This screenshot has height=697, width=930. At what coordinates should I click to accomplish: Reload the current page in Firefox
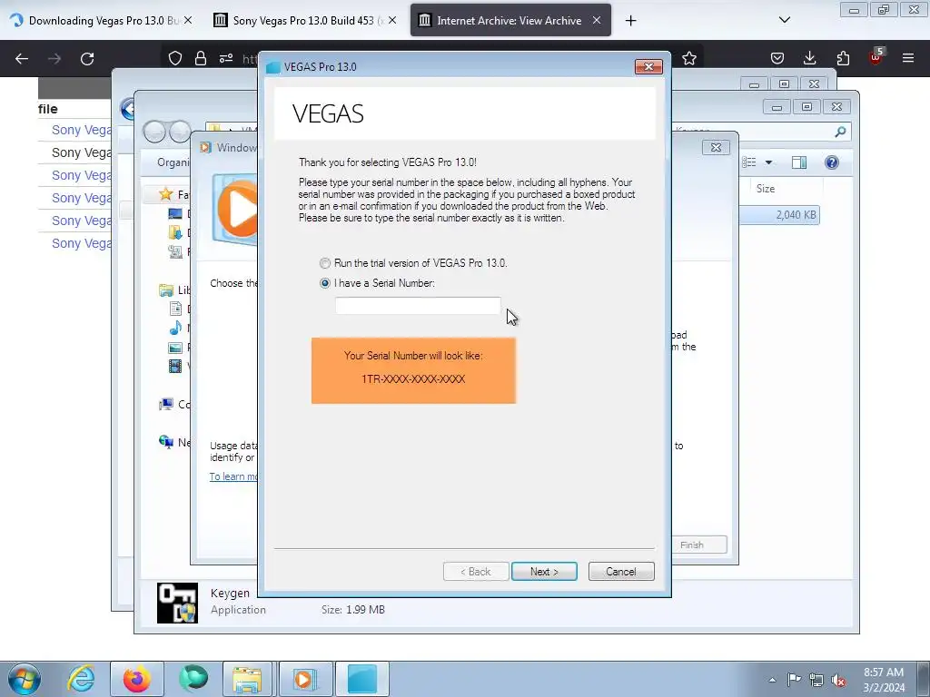tap(87, 59)
